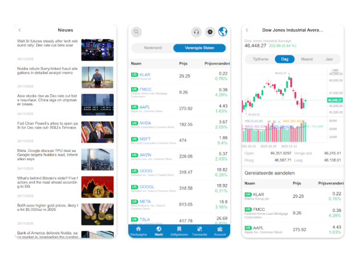Image resolution: width=357 pixels, height=255 pixels.
Task: Open the search magnifier icon
Action: pos(136,32)
